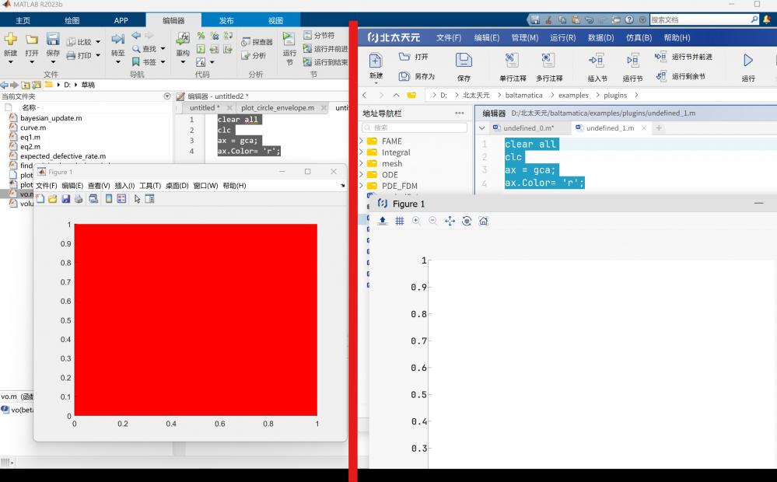Viewport: 777px width, 482px height.
Task: Toggle grid display in the Baltamatica Figure toolbar
Action: [400, 221]
